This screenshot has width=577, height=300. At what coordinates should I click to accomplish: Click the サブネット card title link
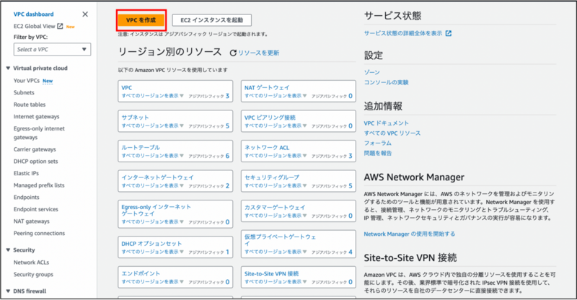135,118
